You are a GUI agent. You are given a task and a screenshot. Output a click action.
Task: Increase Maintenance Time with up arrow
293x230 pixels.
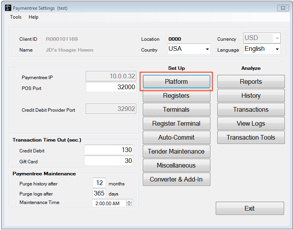tap(129, 201)
